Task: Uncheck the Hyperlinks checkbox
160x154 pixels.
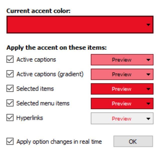Action: point(10,118)
